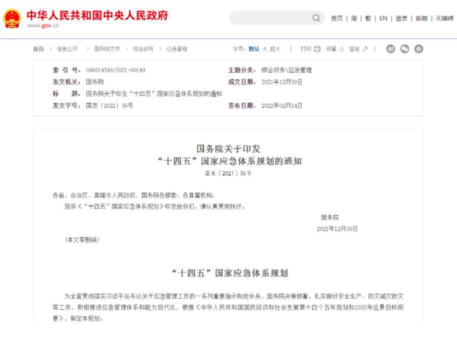Click the 综合政务\应急管理 subject category value
This screenshot has height=342, width=457.
click(286, 70)
